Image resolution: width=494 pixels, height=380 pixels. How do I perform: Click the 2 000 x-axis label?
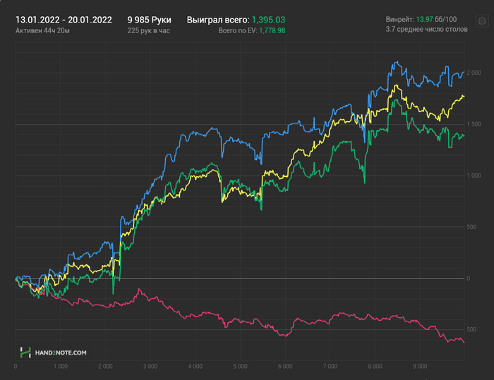click(105, 367)
